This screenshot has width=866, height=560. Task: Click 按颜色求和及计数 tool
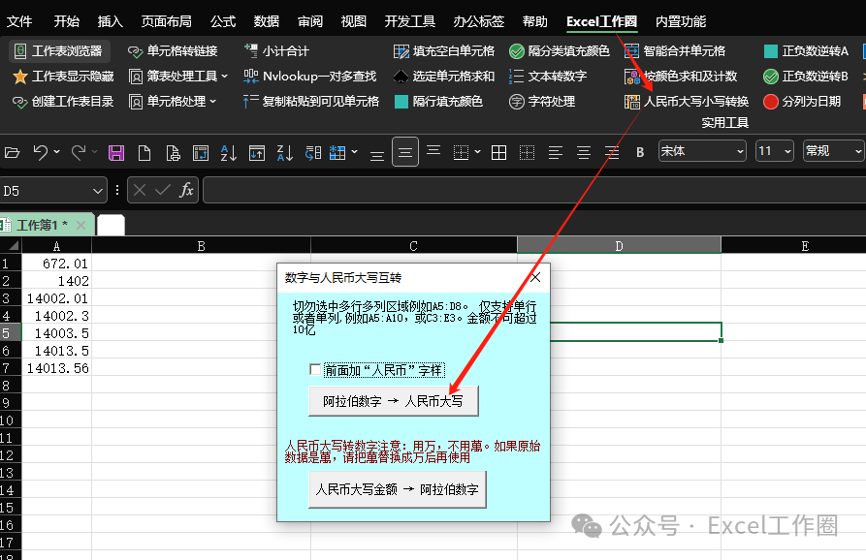(x=681, y=77)
